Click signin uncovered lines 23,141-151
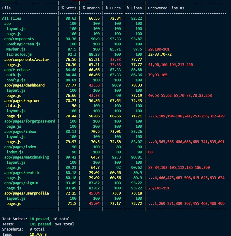231x236 pixels. click(x=159, y=188)
